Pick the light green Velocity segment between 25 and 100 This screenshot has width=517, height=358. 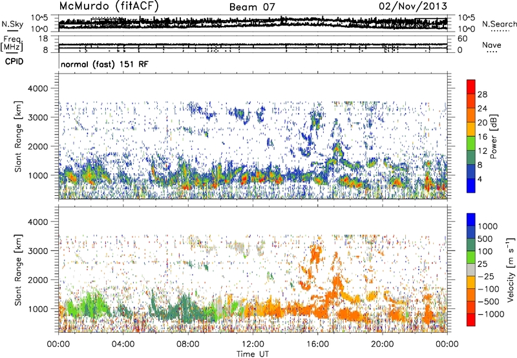coord(471,257)
